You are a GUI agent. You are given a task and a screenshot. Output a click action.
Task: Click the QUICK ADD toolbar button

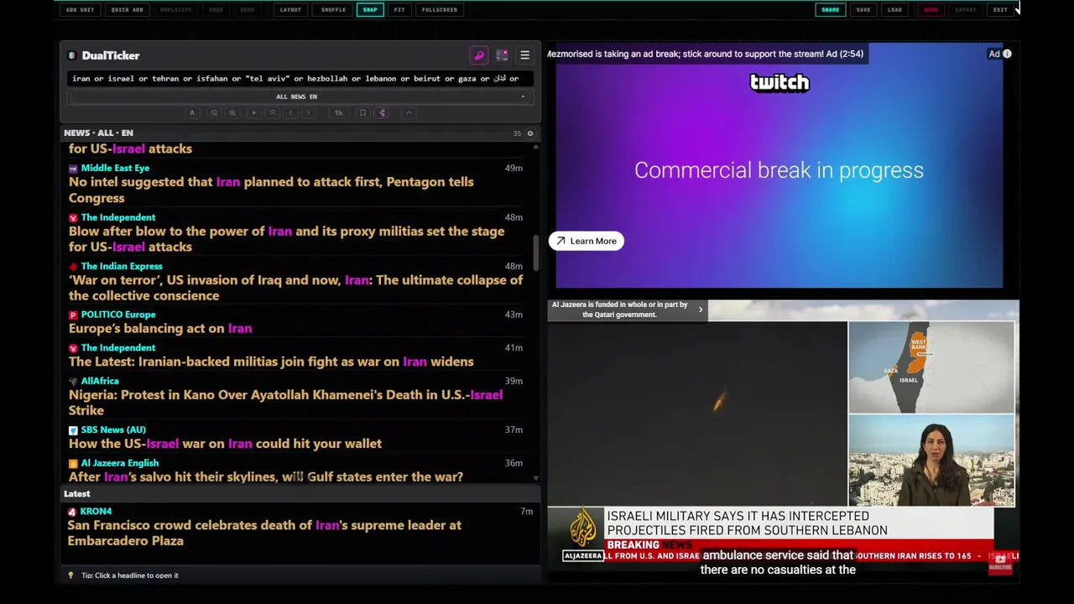coord(127,10)
